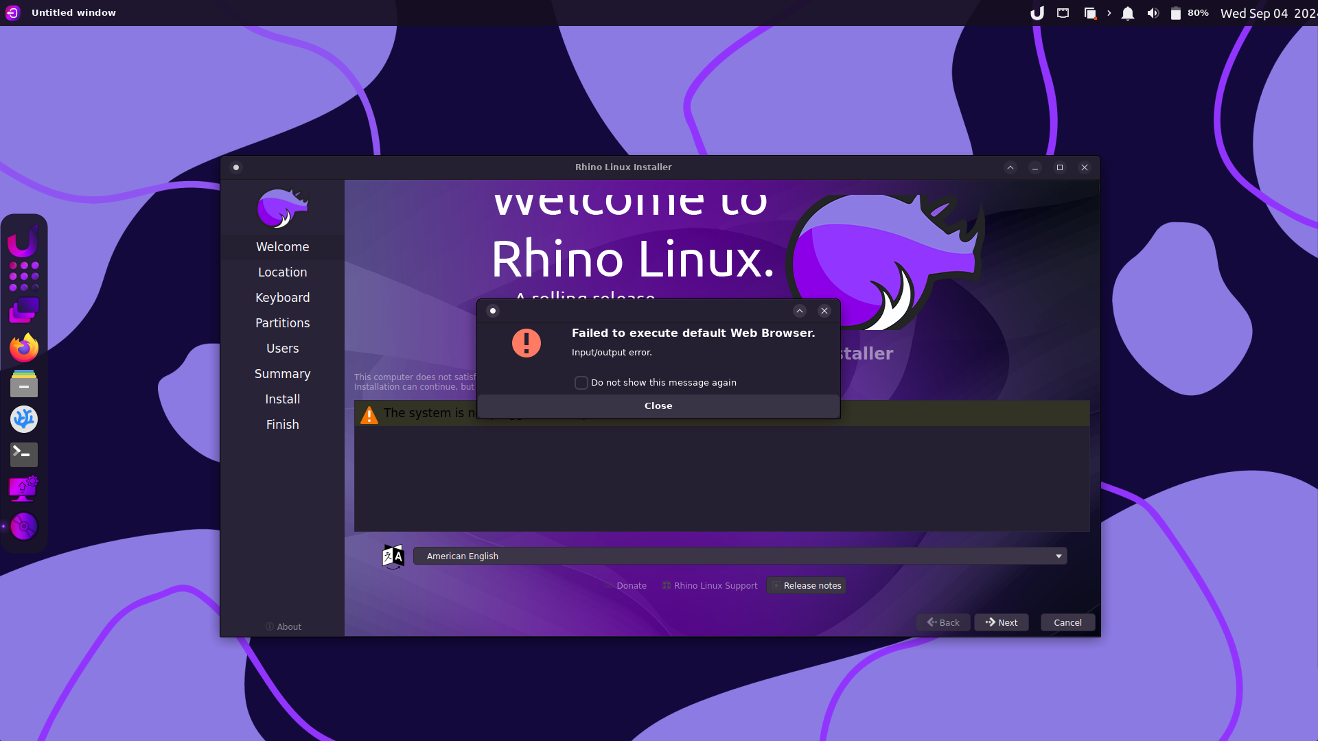Click the installer disc icon in dock
Screen dimensions: 1318x741
(x=24, y=526)
